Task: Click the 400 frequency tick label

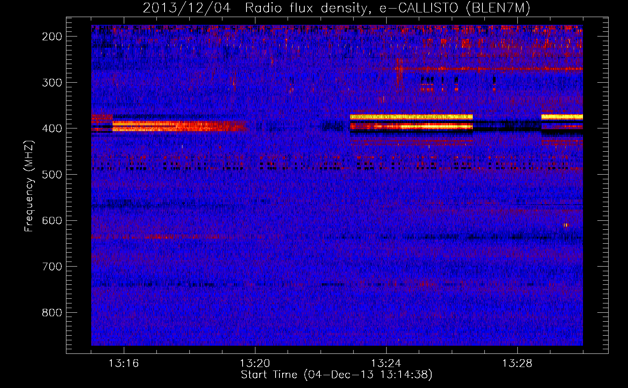Action: pos(52,128)
